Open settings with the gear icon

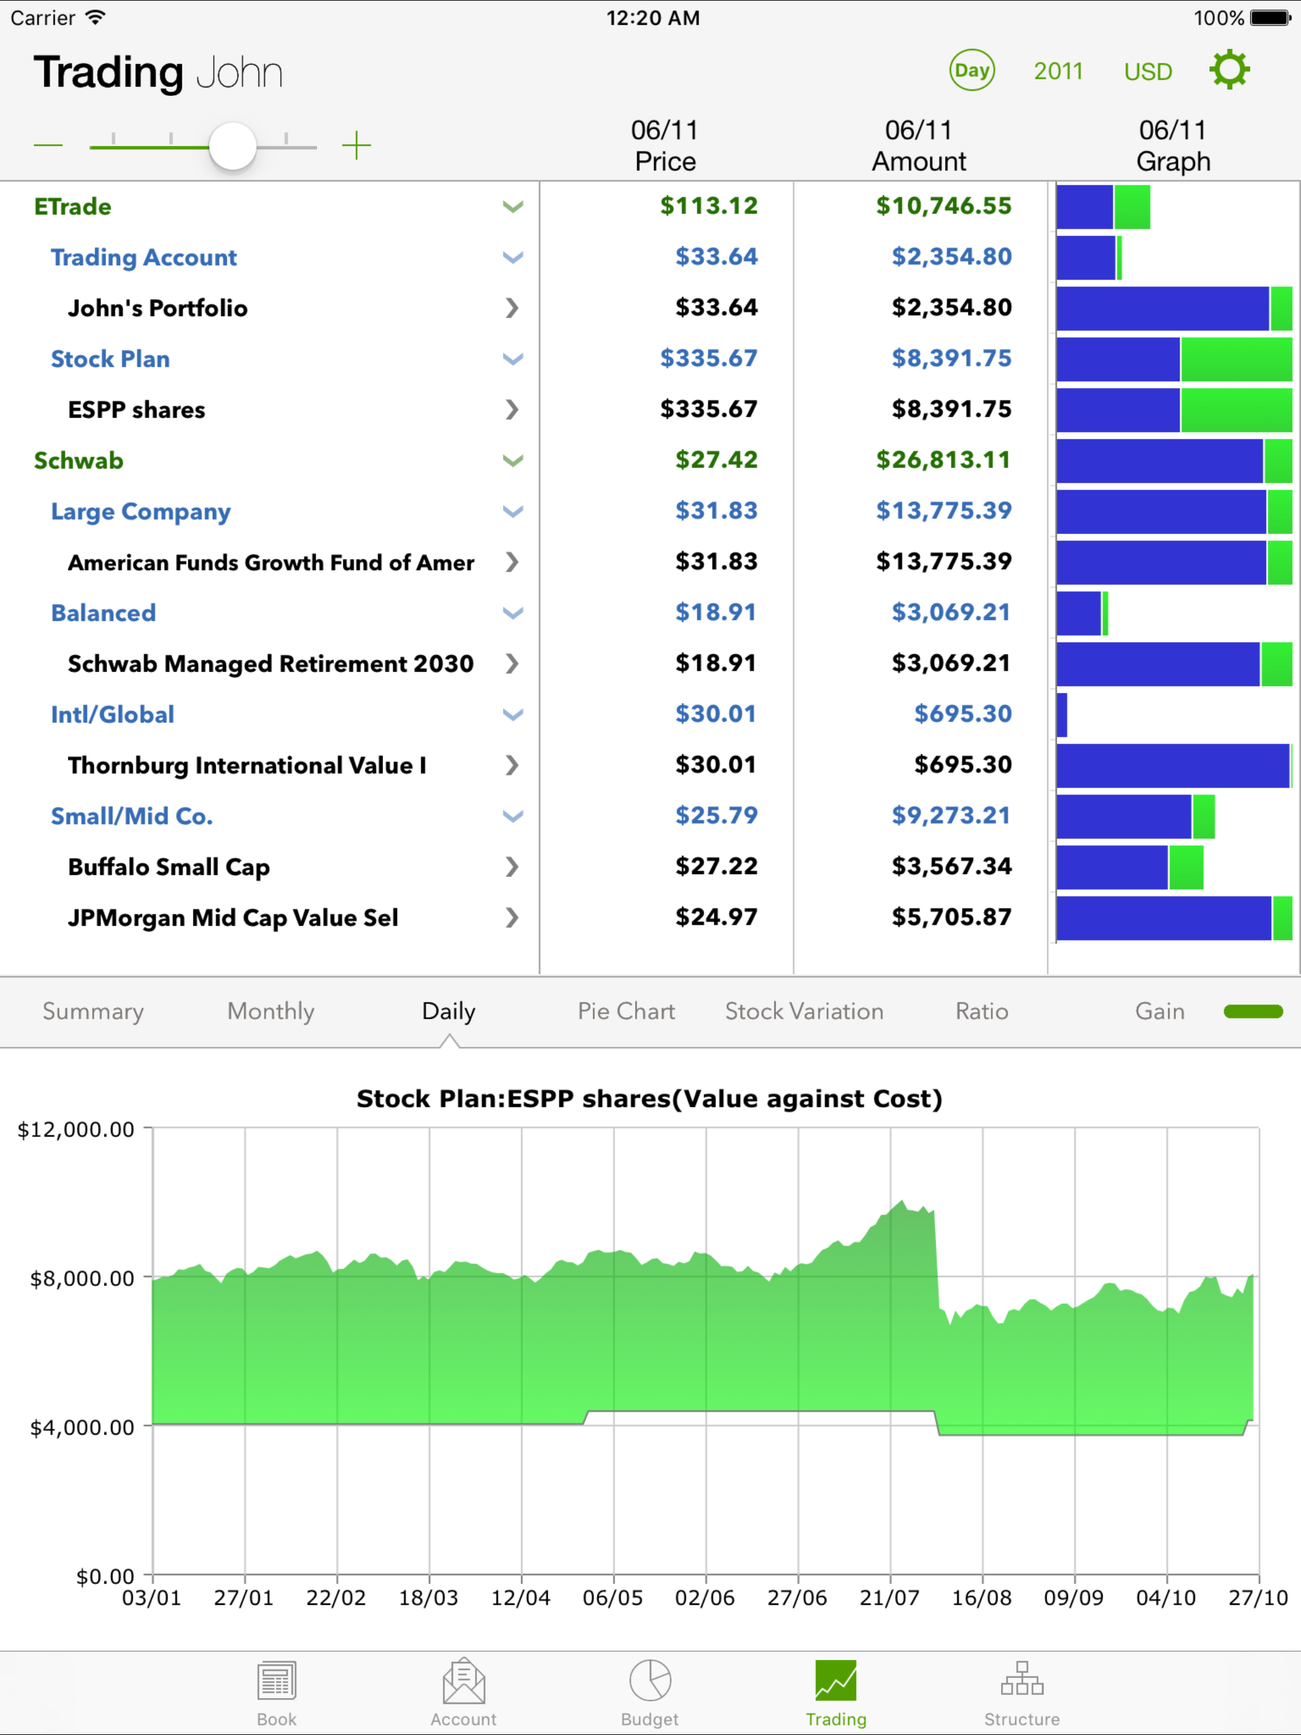pos(1229,70)
